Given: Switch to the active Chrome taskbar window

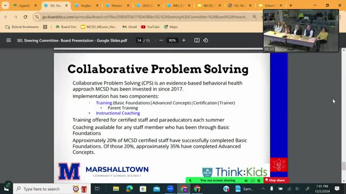Looking at the screenshot, I should 184,189.
